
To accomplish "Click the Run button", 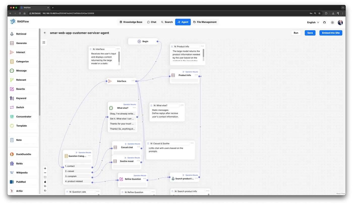I will tap(296, 33).
